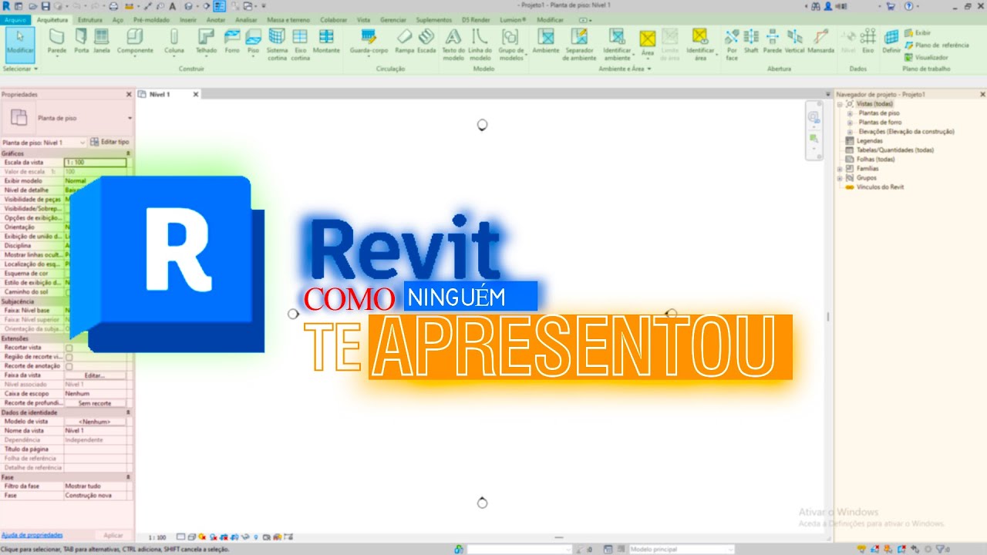Select Legendas in the project browser

click(870, 141)
